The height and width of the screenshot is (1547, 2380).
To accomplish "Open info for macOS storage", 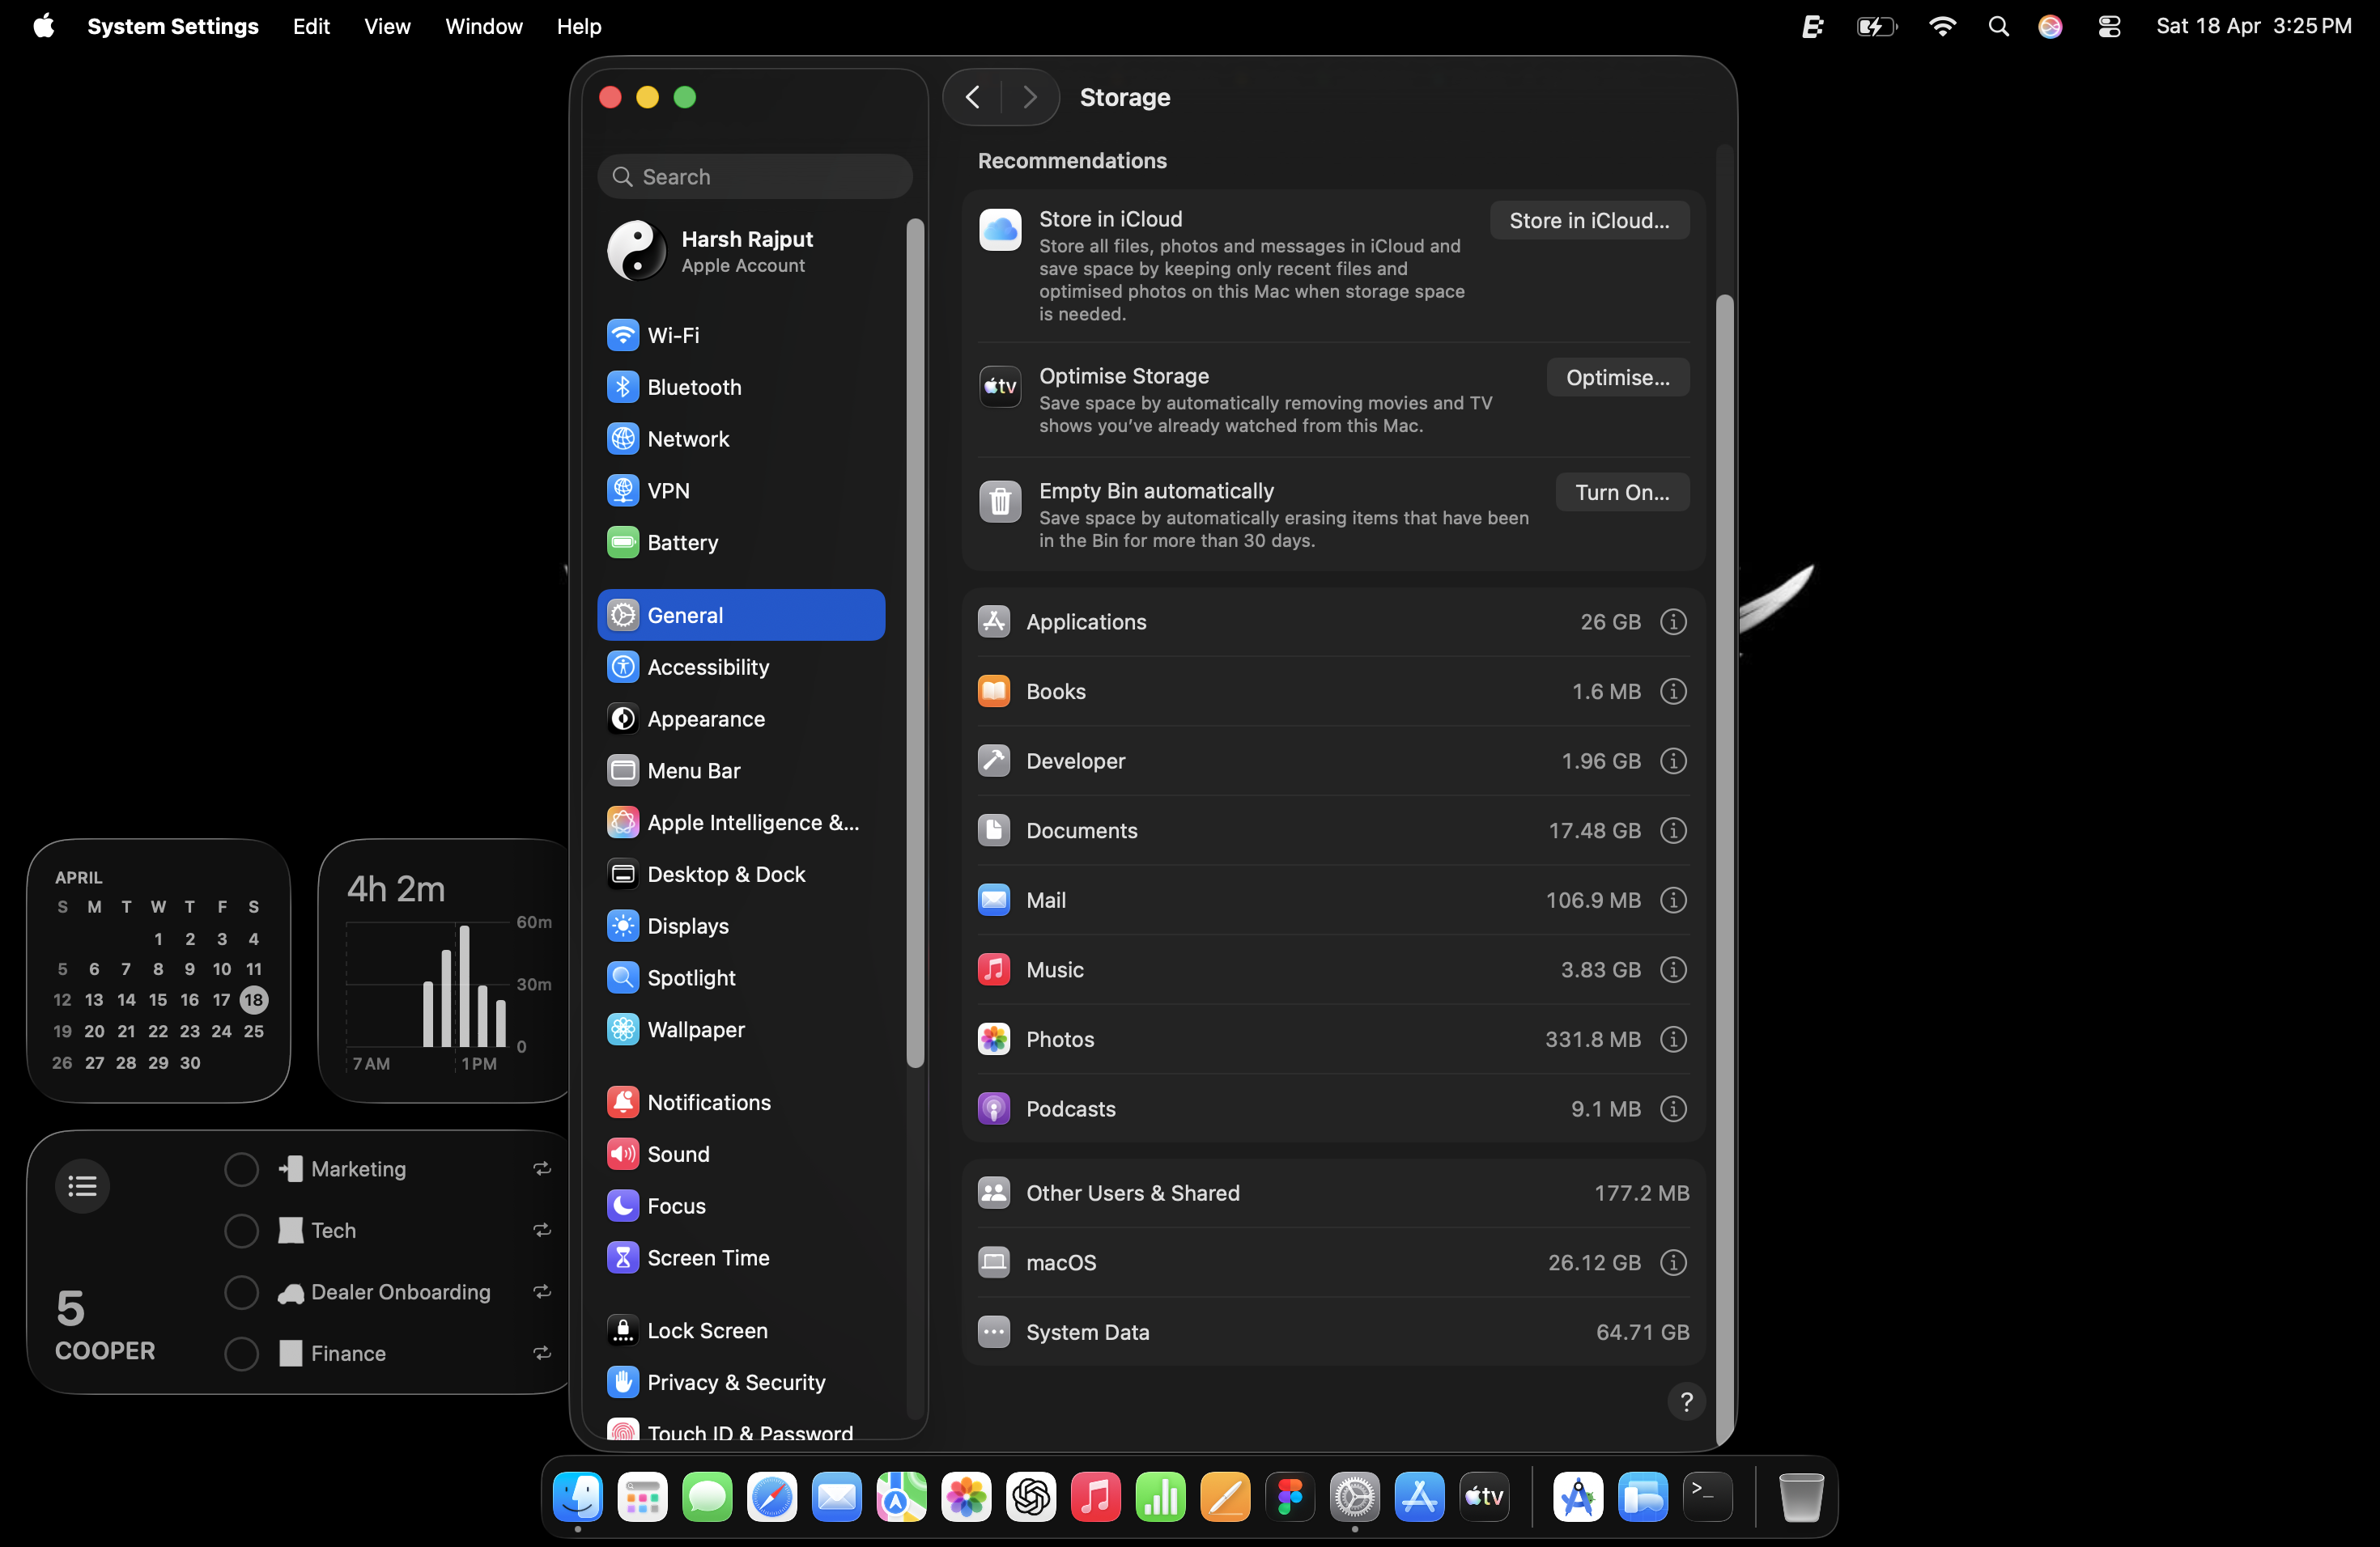I will [1673, 1262].
